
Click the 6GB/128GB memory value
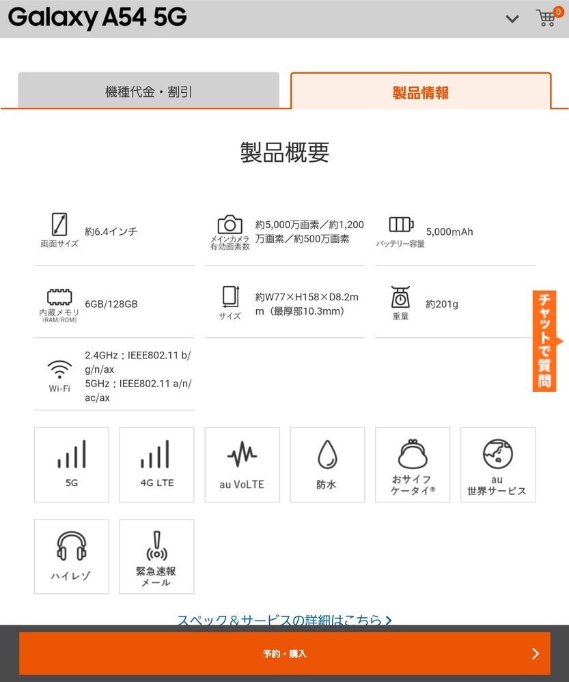[111, 304]
